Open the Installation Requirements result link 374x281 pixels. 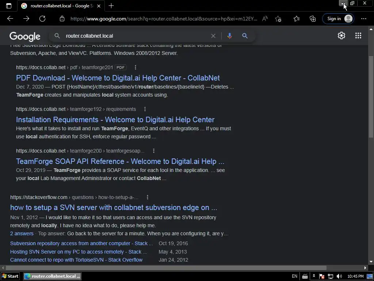click(x=115, y=120)
